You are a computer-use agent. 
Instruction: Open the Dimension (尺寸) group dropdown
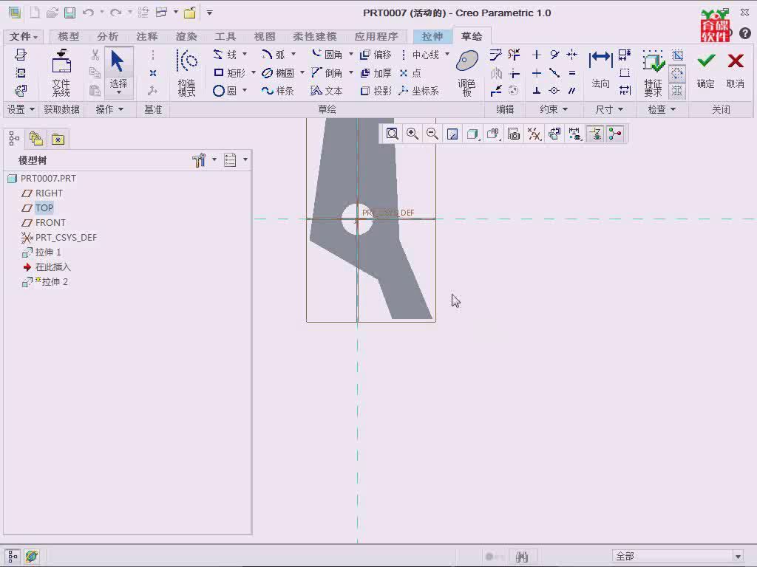[609, 109]
